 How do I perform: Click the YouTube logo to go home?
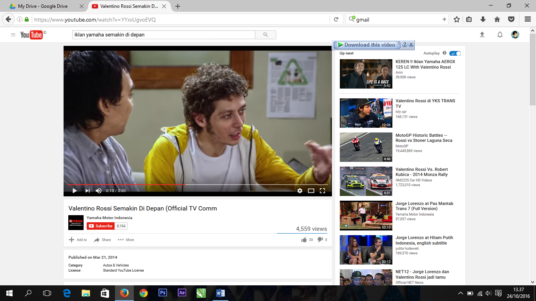[x=31, y=35]
